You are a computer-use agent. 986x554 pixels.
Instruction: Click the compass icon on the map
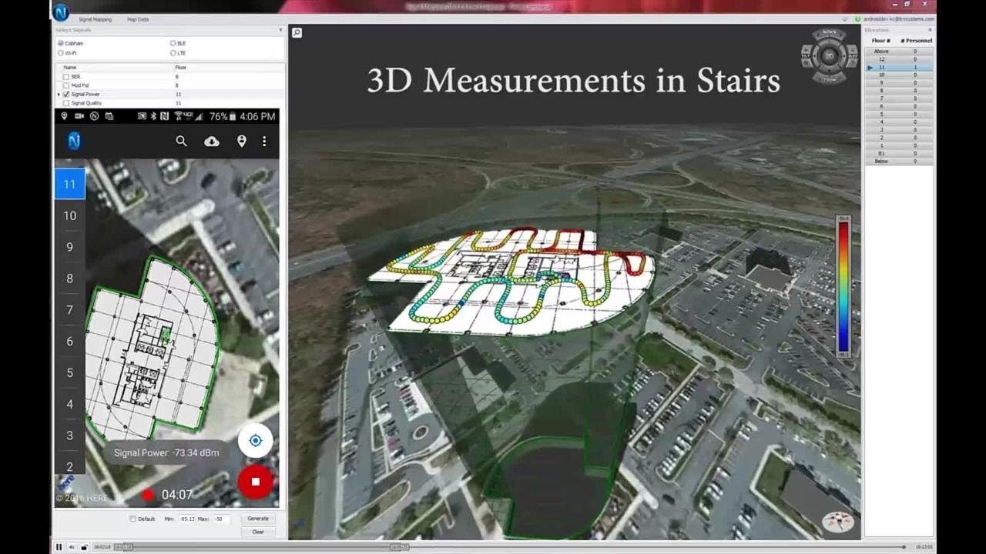pyautogui.click(x=837, y=522)
